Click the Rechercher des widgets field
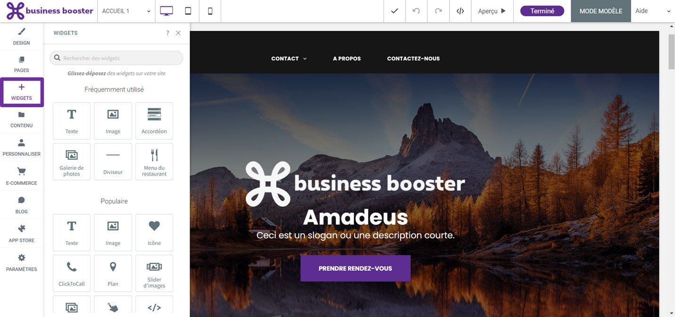 [116, 58]
